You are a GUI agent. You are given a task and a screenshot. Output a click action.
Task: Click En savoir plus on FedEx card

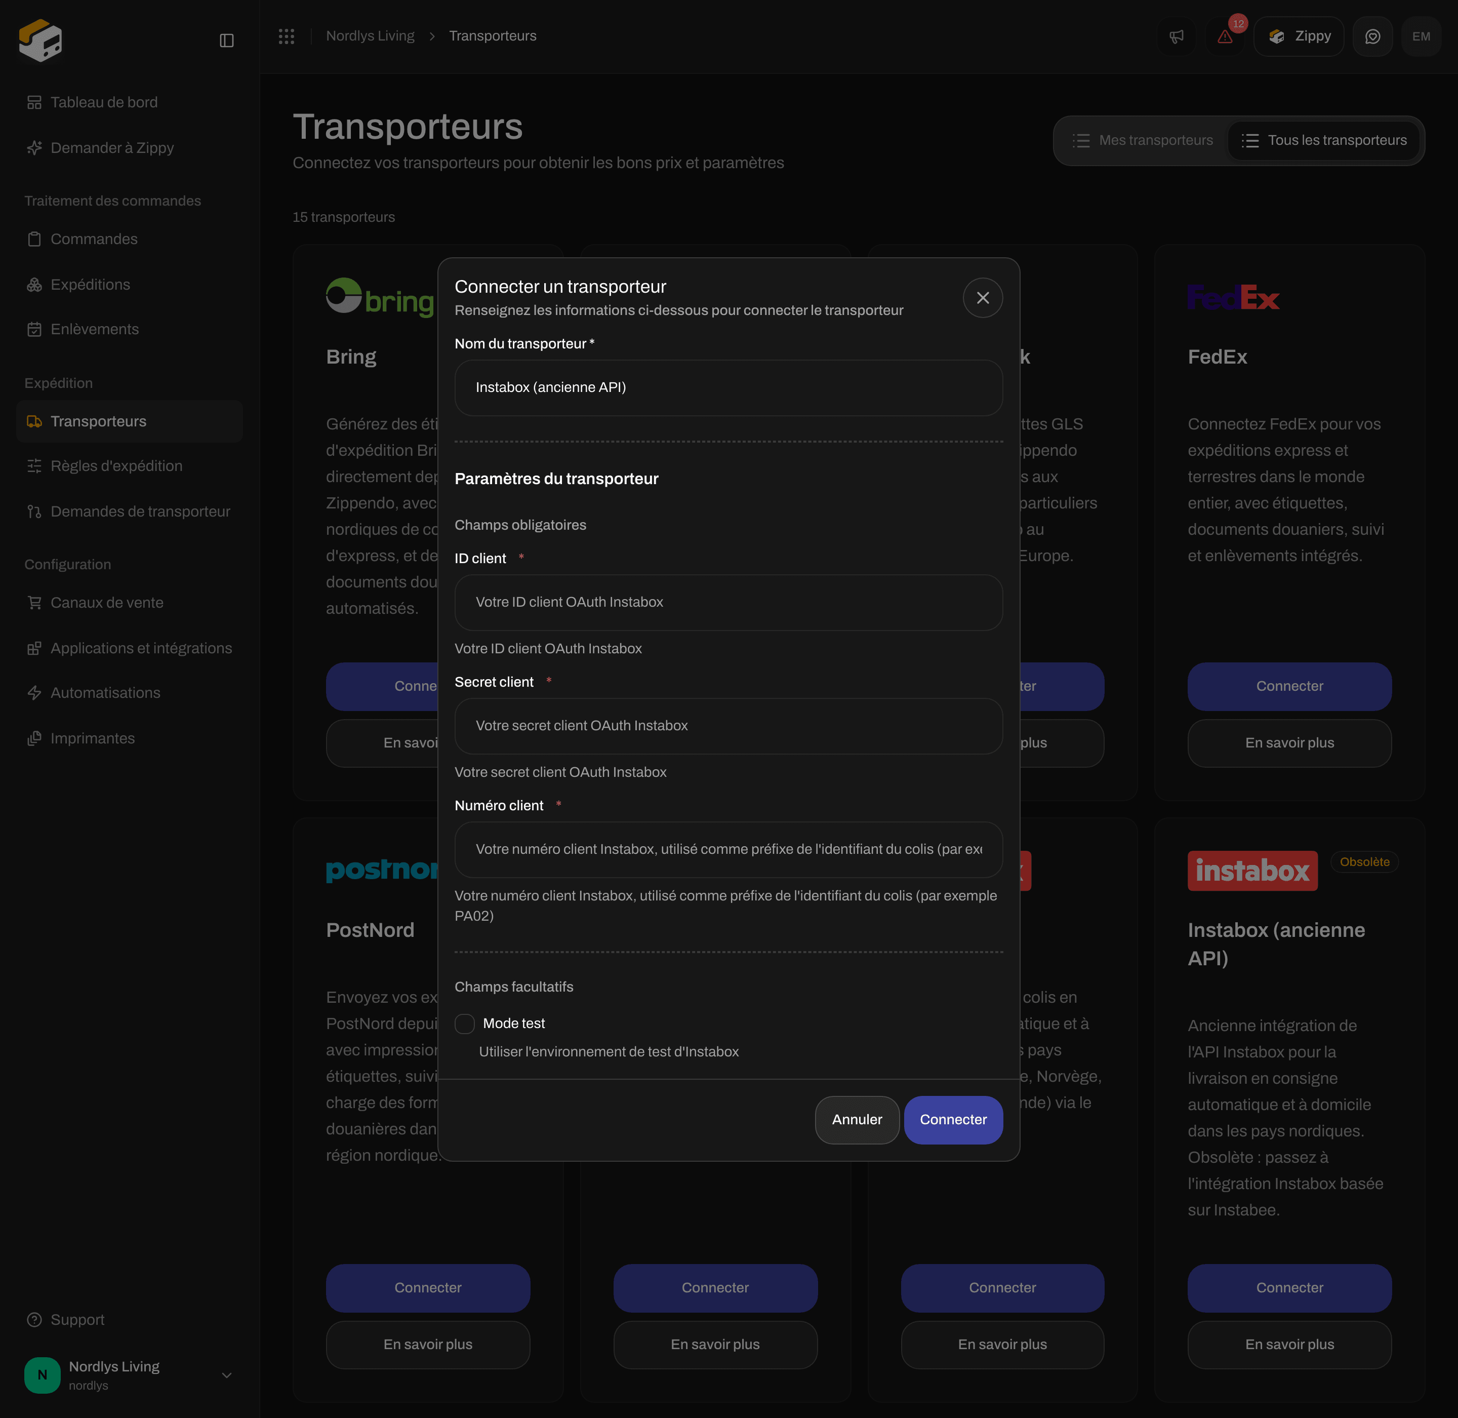(1289, 742)
